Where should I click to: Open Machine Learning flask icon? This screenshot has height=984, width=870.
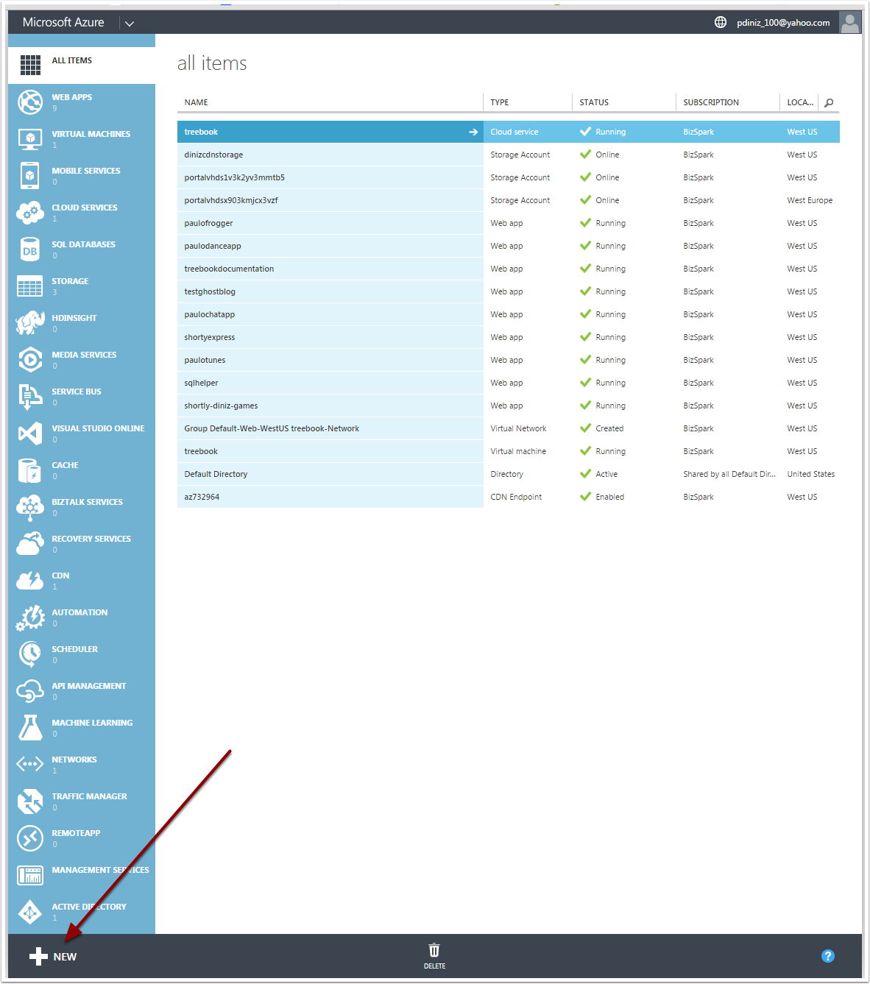30,728
